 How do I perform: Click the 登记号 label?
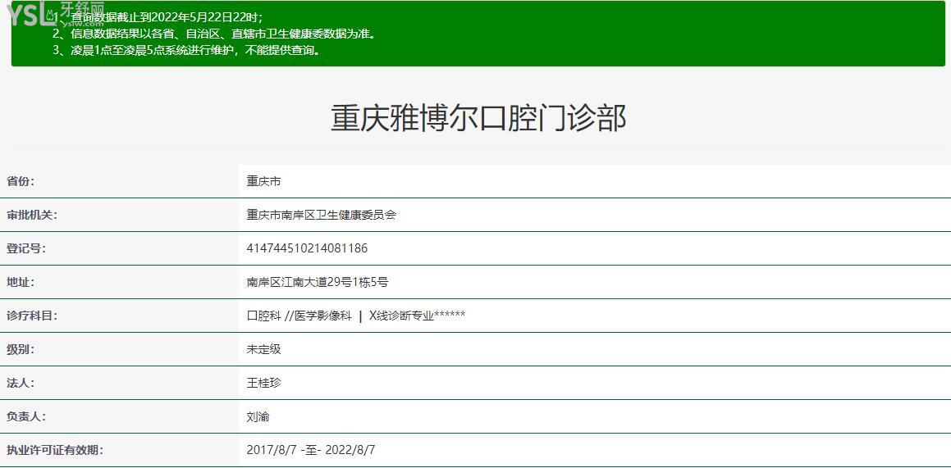26,248
